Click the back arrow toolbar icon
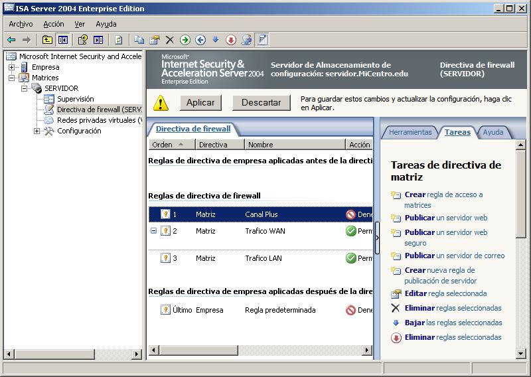Image resolution: width=531 pixels, height=377 pixels. (11, 40)
